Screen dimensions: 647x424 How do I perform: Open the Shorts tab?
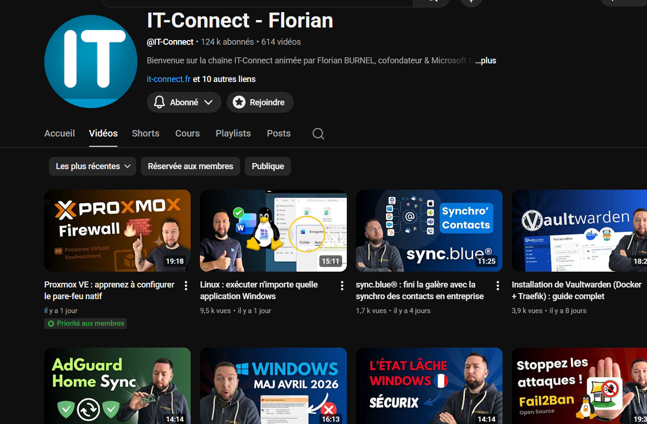click(145, 133)
